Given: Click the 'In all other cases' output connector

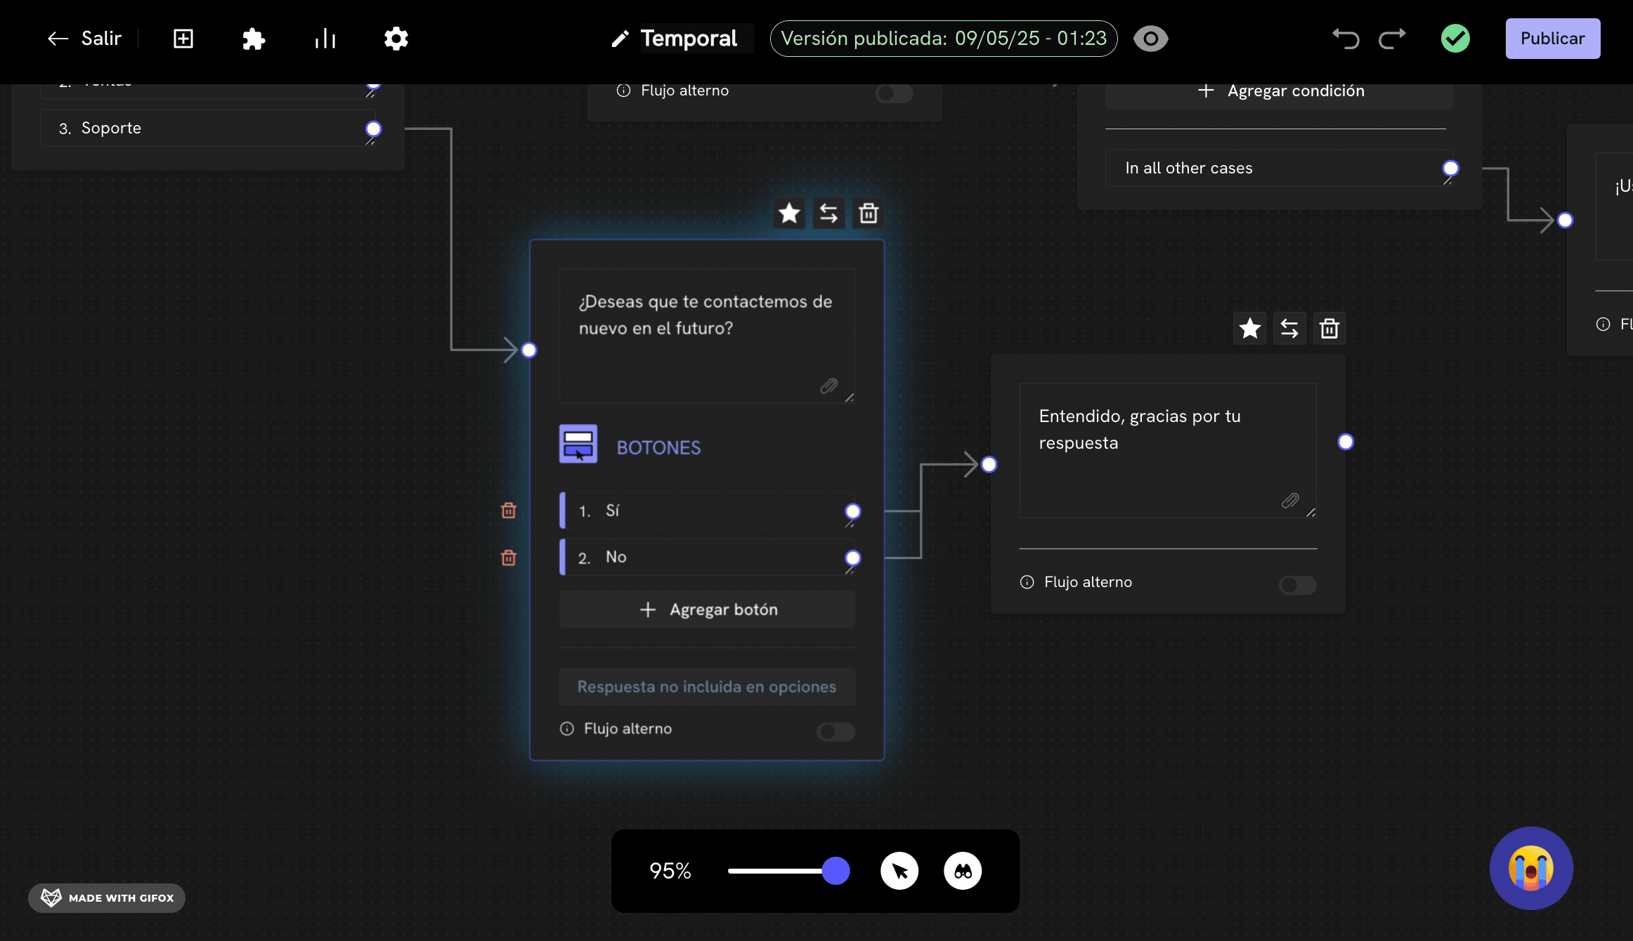Looking at the screenshot, I should (1450, 169).
